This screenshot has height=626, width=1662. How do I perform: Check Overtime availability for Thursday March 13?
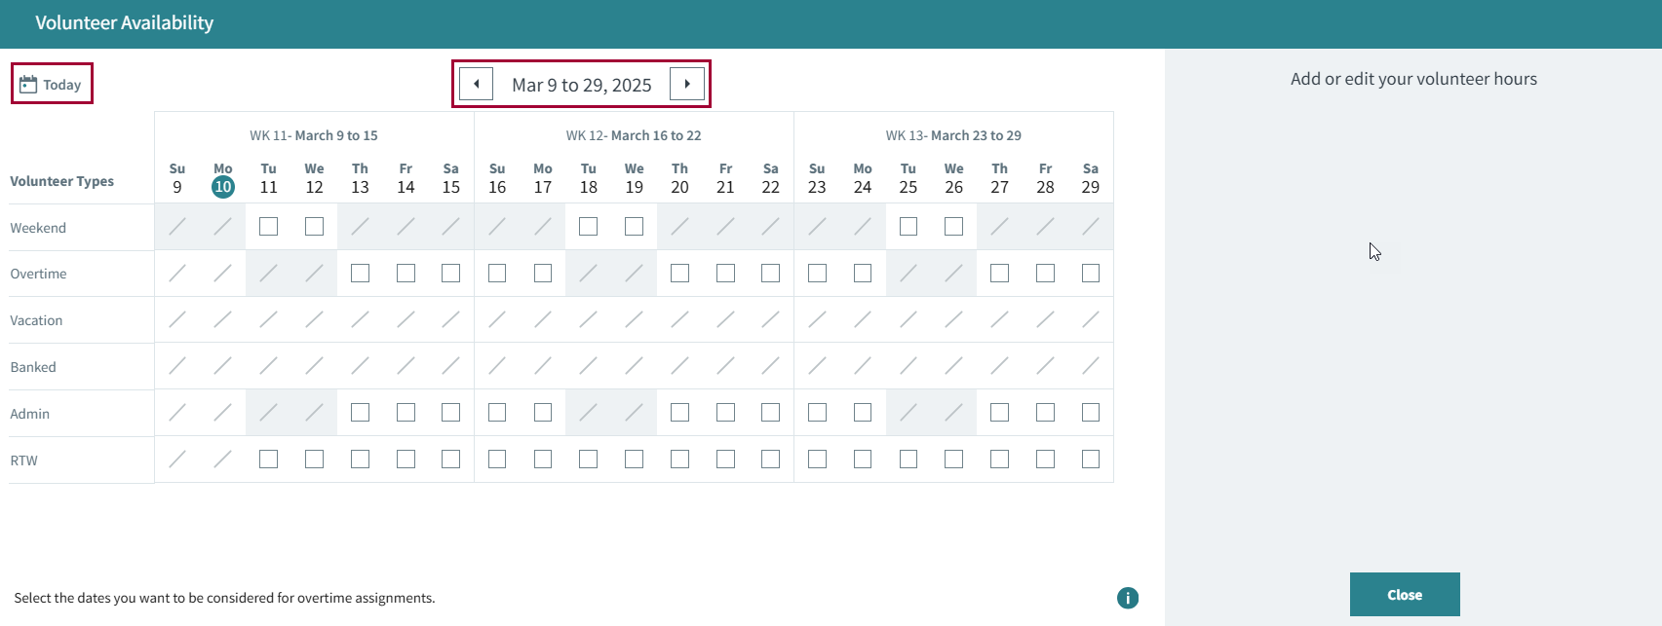tap(360, 274)
